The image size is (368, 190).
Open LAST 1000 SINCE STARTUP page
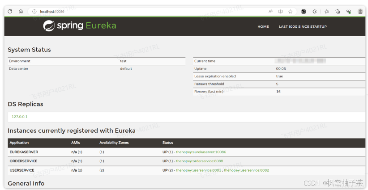point(303,27)
